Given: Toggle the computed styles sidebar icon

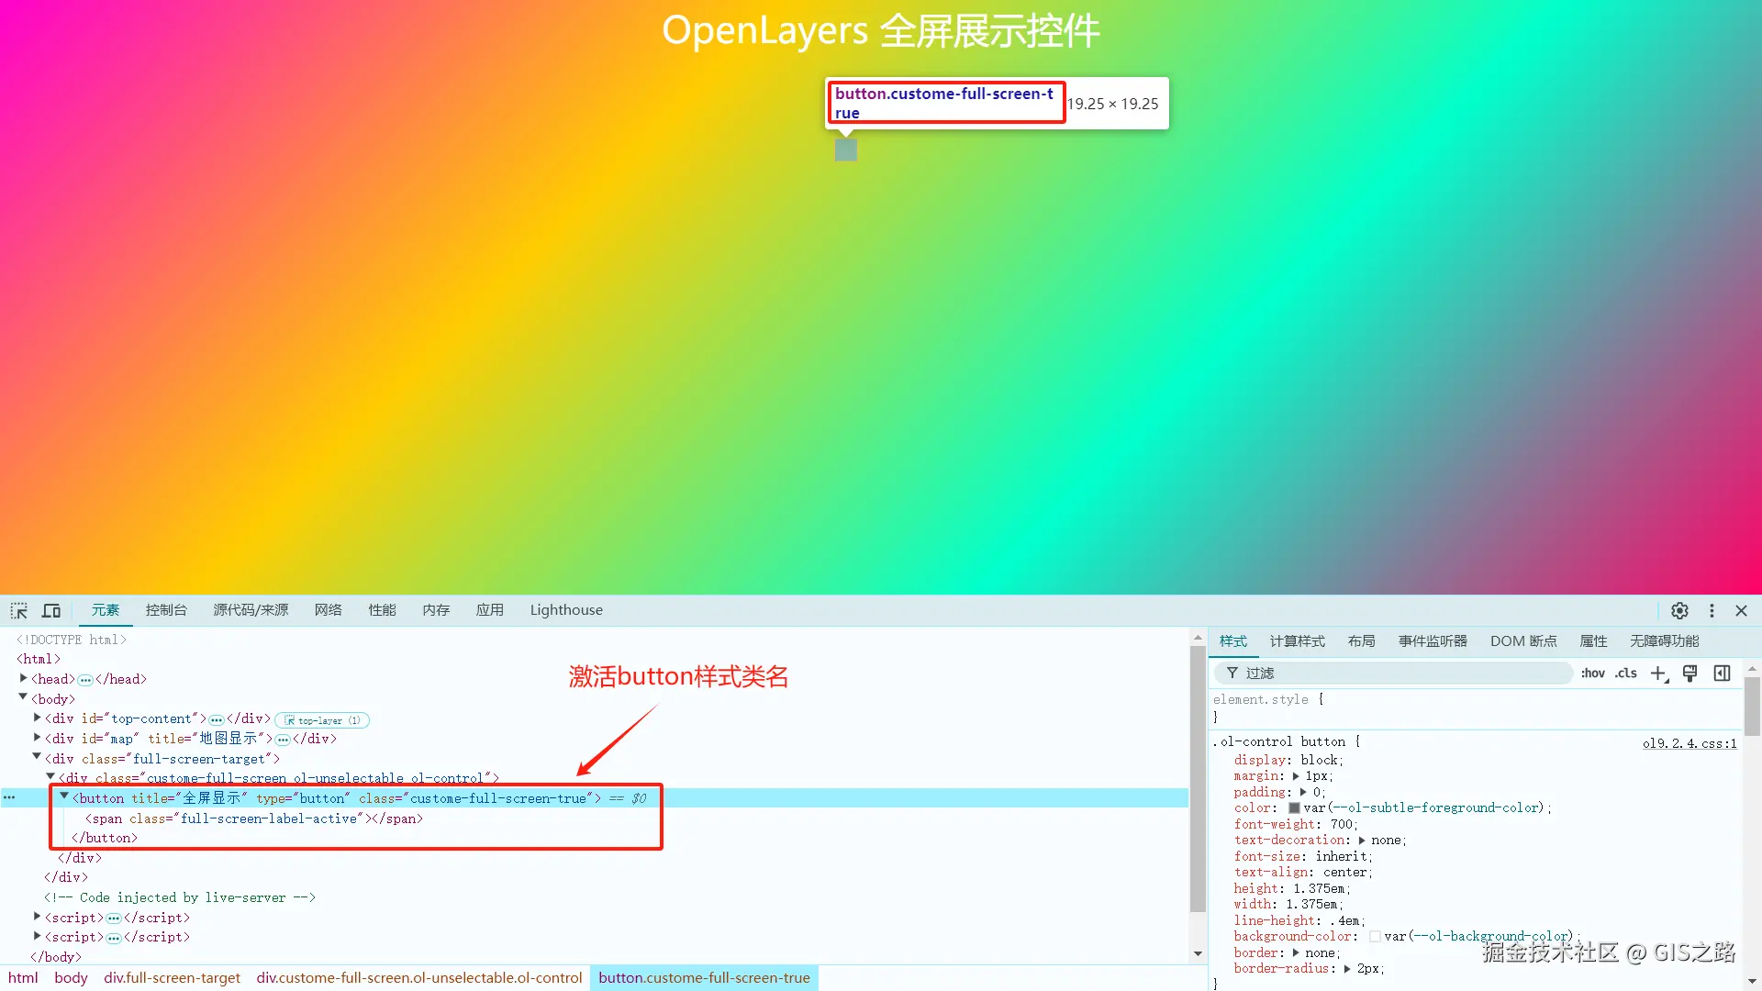Looking at the screenshot, I should pos(1723,674).
